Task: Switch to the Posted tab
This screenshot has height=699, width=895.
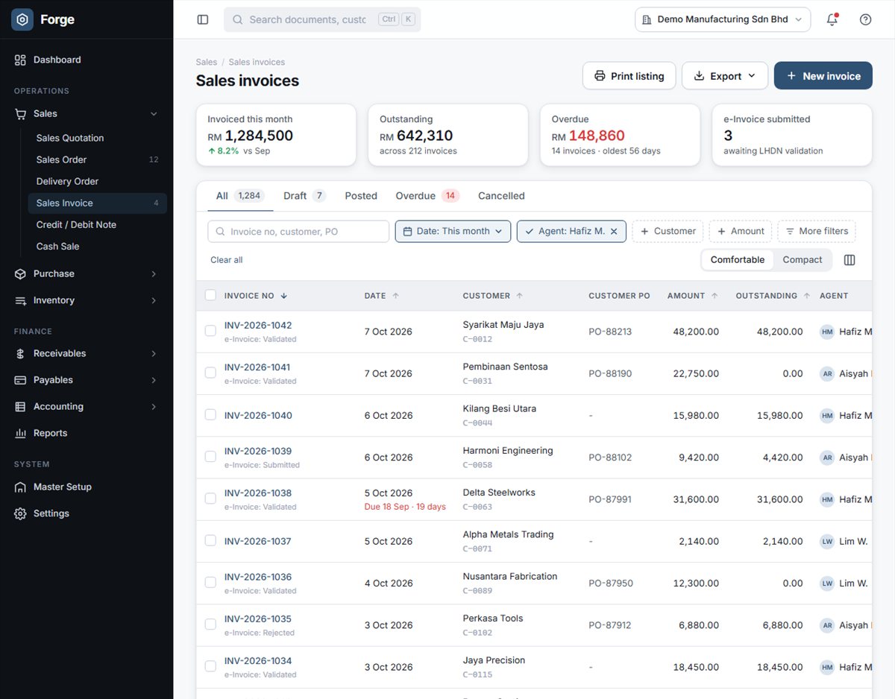Action: pyautogui.click(x=361, y=196)
